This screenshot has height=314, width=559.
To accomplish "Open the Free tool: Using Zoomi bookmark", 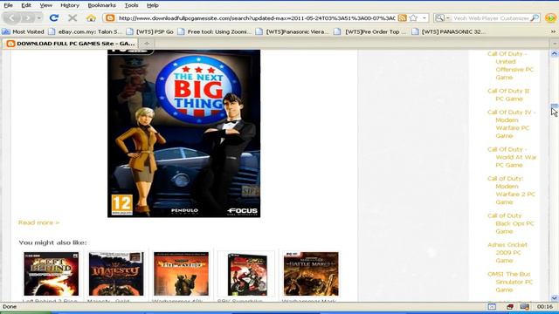I will (215, 31).
